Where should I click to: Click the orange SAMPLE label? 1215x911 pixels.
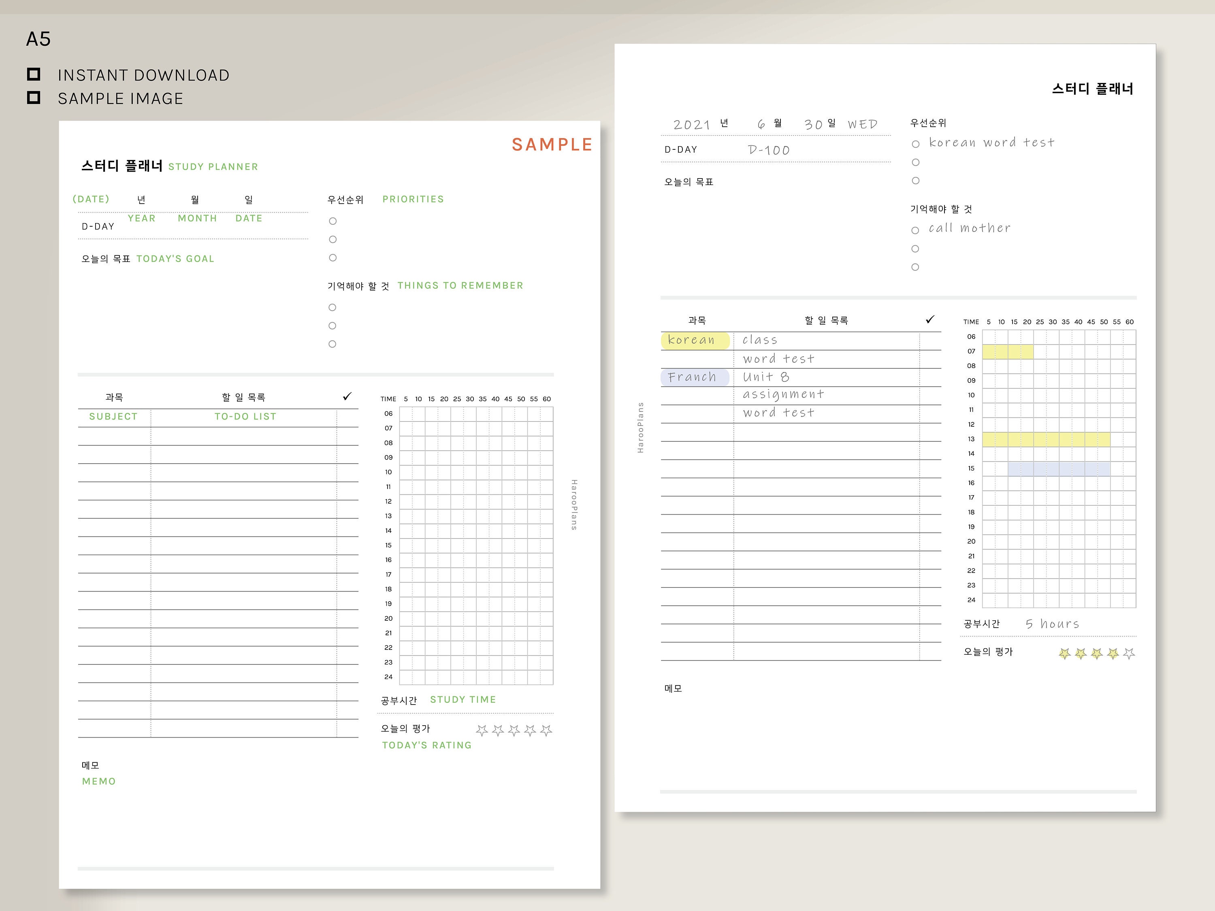click(551, 145)
